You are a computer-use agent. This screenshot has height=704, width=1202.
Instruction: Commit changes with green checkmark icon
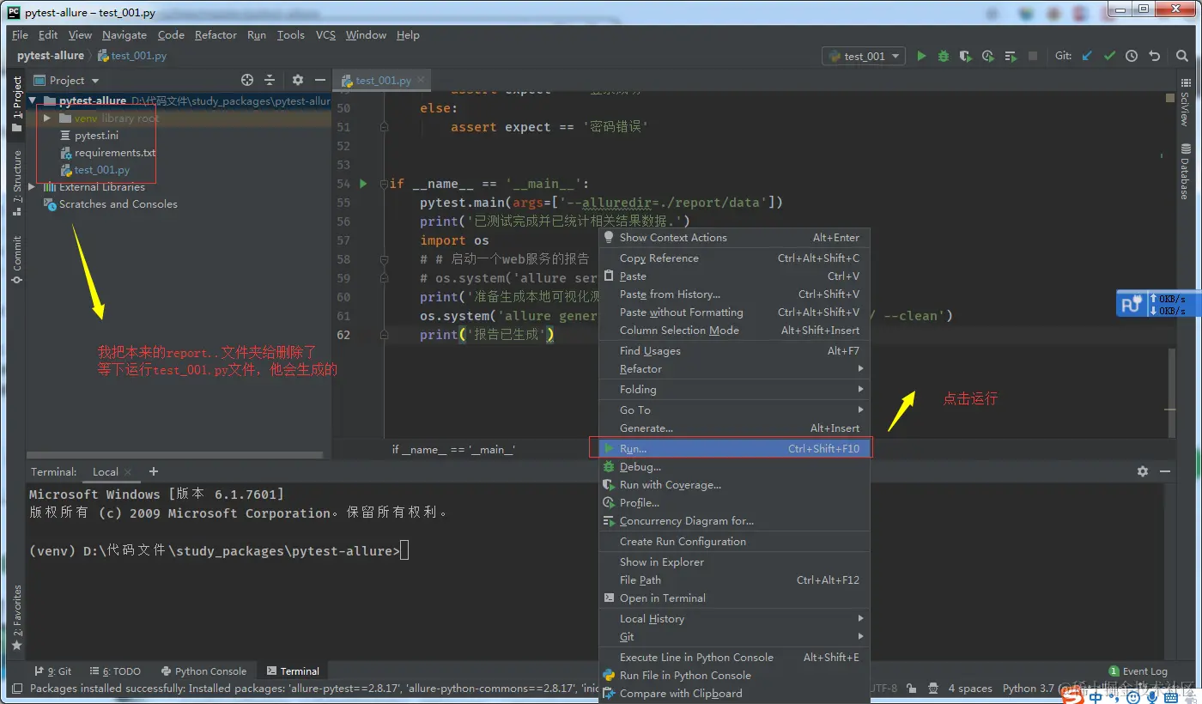coord(1109,56)
